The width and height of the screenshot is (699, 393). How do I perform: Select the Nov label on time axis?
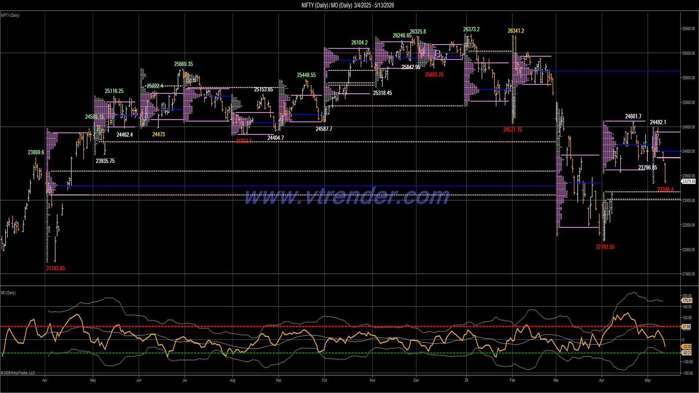372,380
